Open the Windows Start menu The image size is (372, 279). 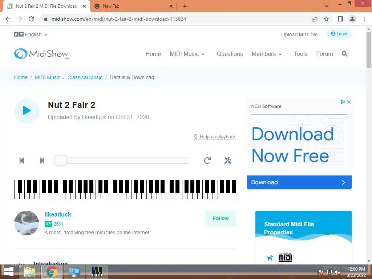[x=9, y=272]
